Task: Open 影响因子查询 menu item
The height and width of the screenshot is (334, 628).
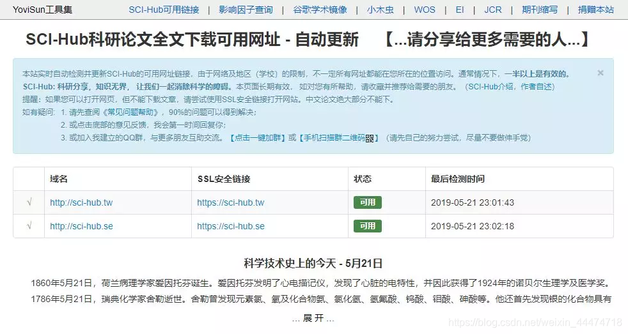Action: (246, 10)
